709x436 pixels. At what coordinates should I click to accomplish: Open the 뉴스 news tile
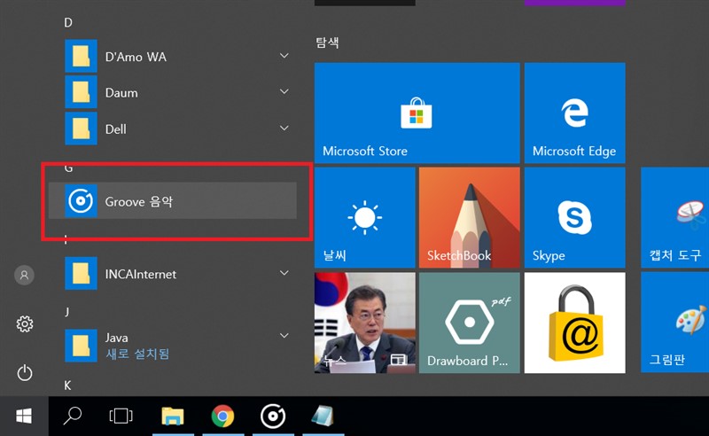pyautogui.click(x=365, y=323)
